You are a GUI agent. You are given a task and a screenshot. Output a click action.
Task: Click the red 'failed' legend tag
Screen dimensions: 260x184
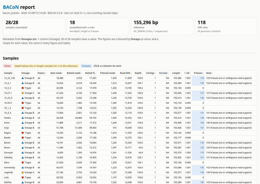pyautogui.click(x=7, y=66)
